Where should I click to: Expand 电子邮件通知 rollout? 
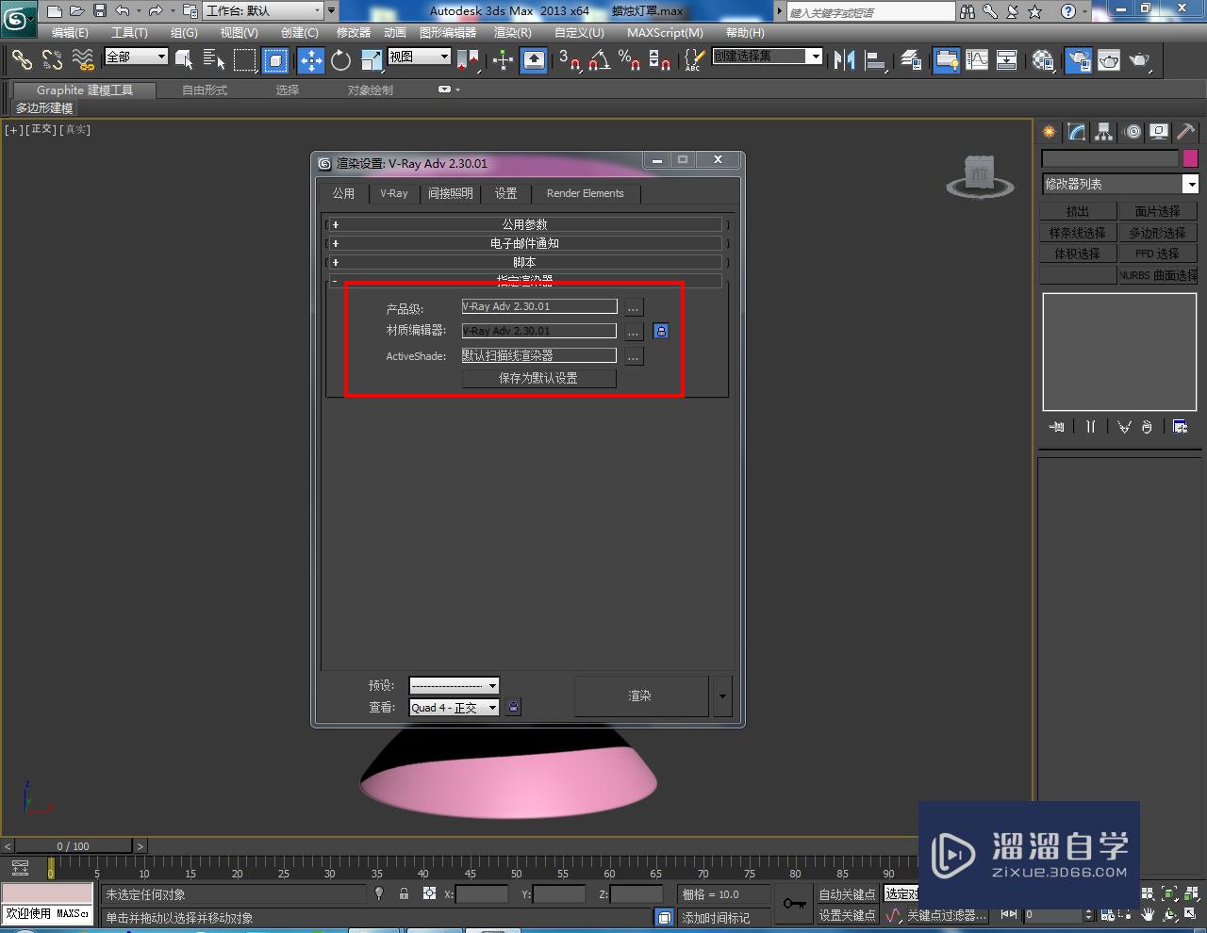click(524, 243)
